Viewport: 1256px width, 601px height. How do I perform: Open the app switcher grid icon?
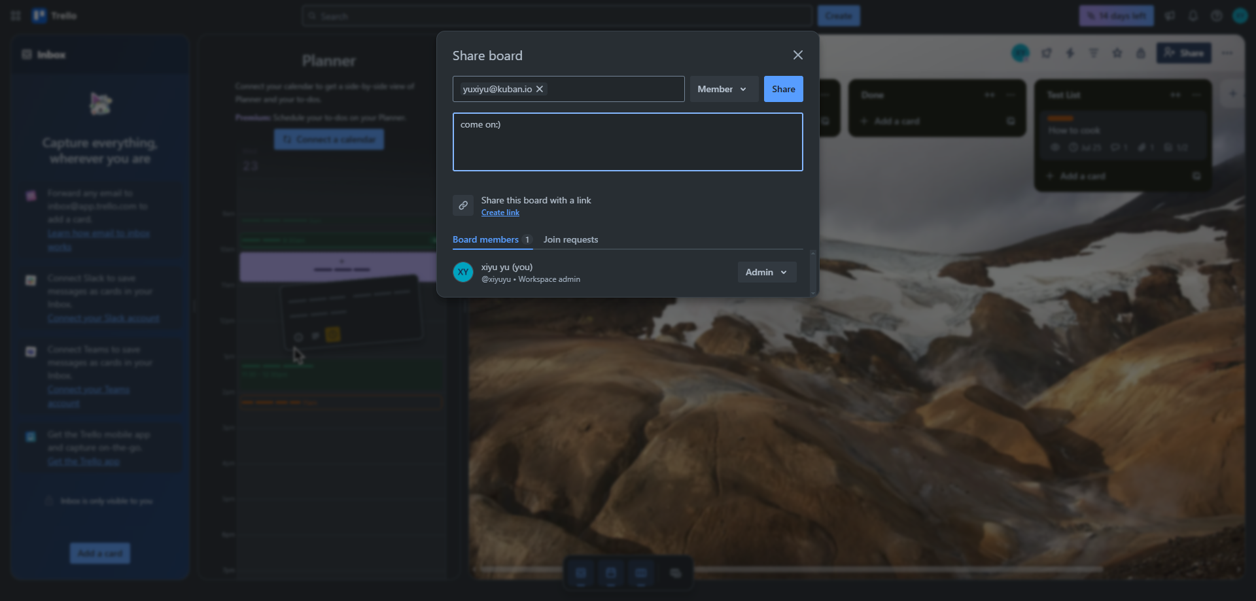[16, 16]
